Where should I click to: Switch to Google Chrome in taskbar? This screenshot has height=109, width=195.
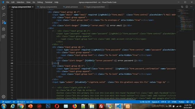[21, 106]
